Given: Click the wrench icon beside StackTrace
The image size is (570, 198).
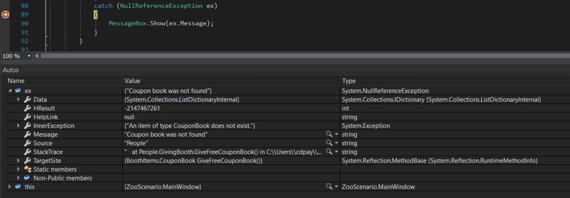Looking at the screenshot, I should (x=27, y=152).
